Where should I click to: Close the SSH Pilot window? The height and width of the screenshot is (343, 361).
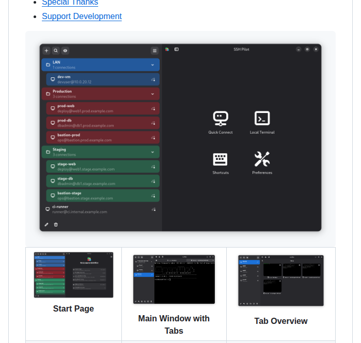click(x=316, y=49)
